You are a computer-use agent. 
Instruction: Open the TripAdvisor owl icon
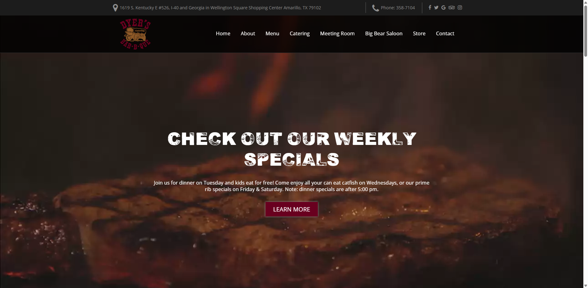click(451, 7)
